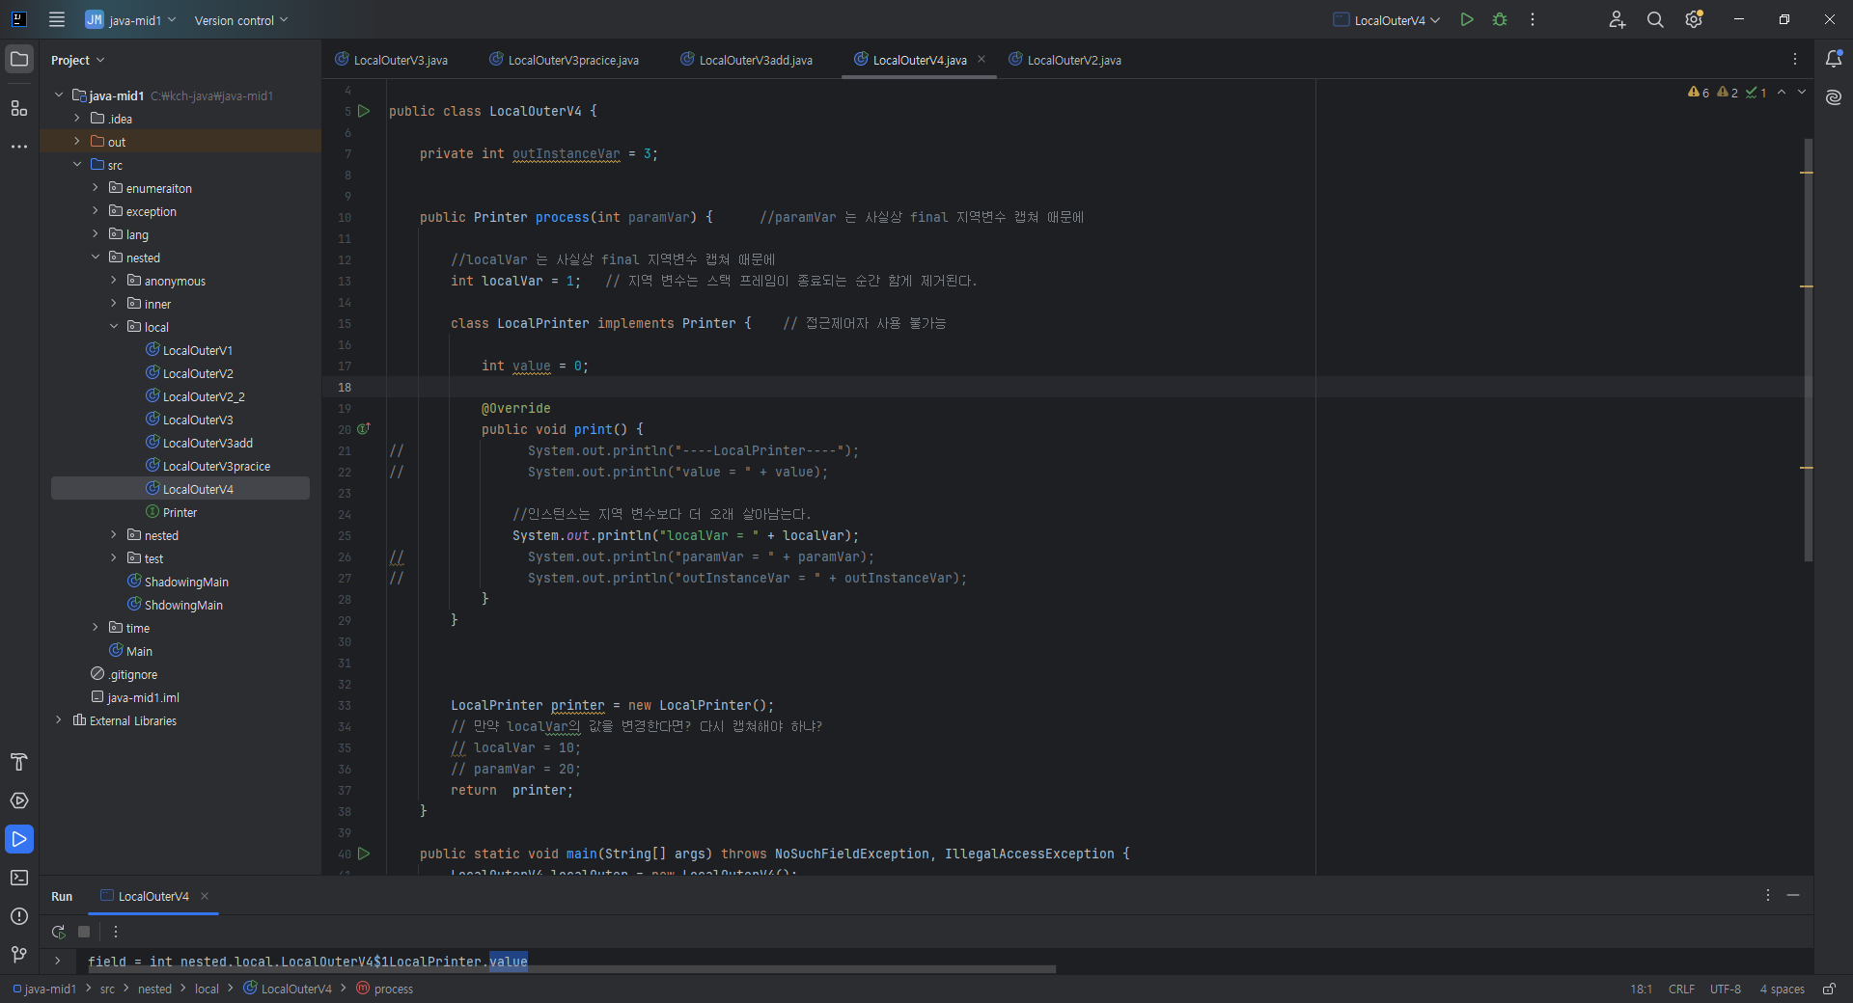Rerun LocalOuterV4 in the Run panel
Viewport: 1853px width, 1003px height.
click(x=59, y=932)
